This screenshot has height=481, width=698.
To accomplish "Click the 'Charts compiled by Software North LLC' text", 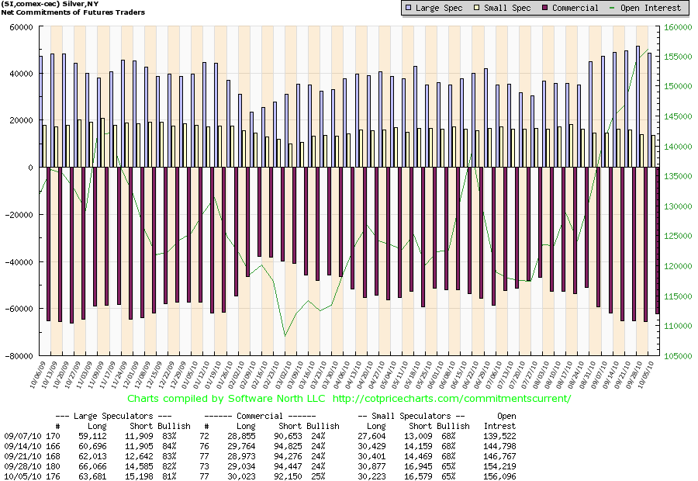I will click(227, 398).
